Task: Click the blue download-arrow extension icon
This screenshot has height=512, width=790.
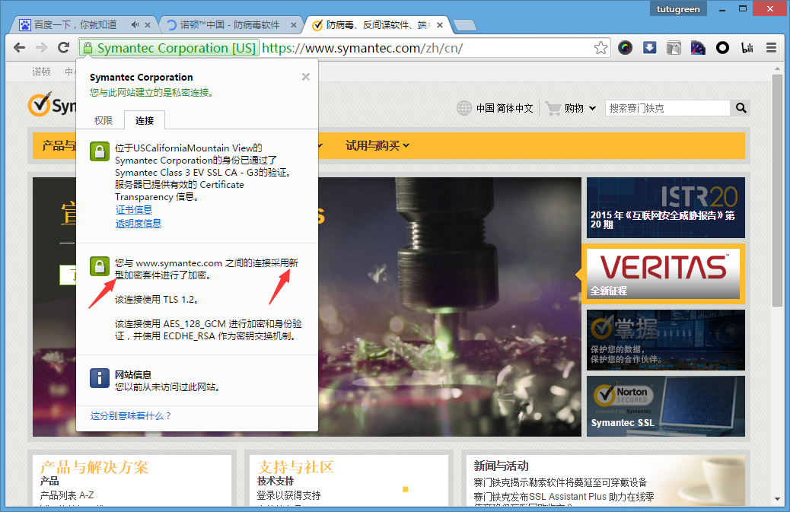Action: click(x=649, y=48)
